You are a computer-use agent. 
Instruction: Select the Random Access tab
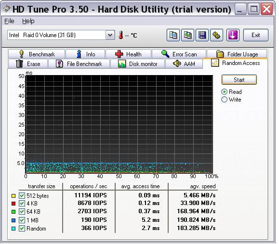(235, 63)
